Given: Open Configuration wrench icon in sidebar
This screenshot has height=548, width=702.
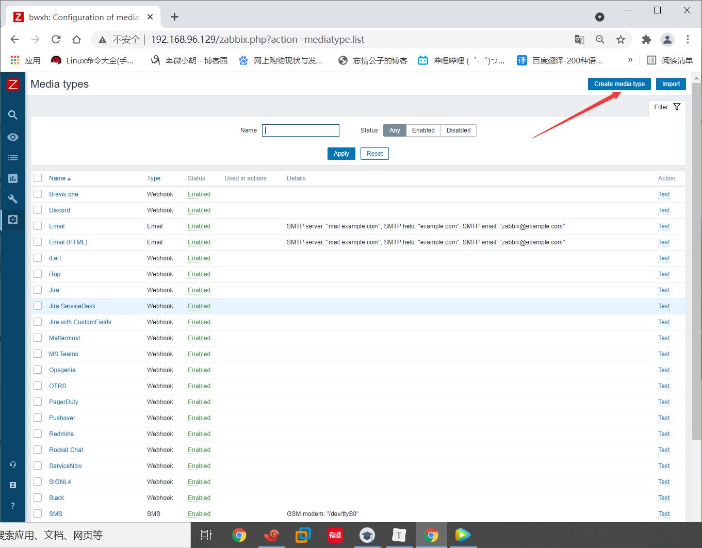Looking at the screenshot, I should [x=13, y=199].
